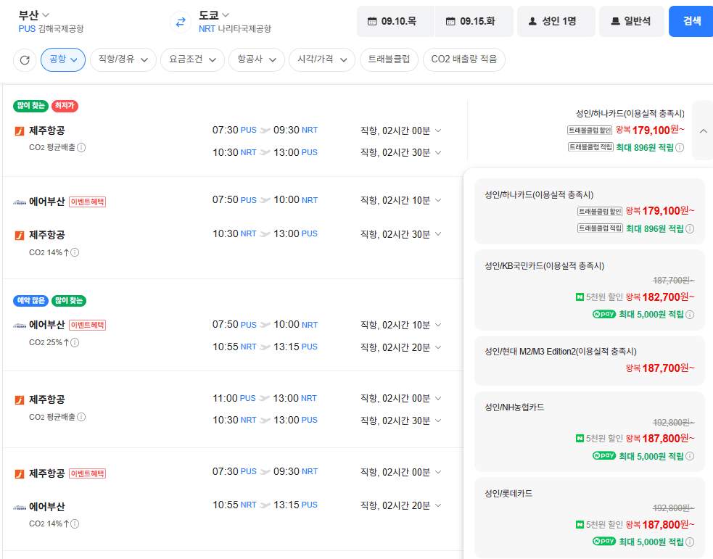
Task: Click the Npay badge in the KB국민카드 fare card
Action: coord(604,314)
